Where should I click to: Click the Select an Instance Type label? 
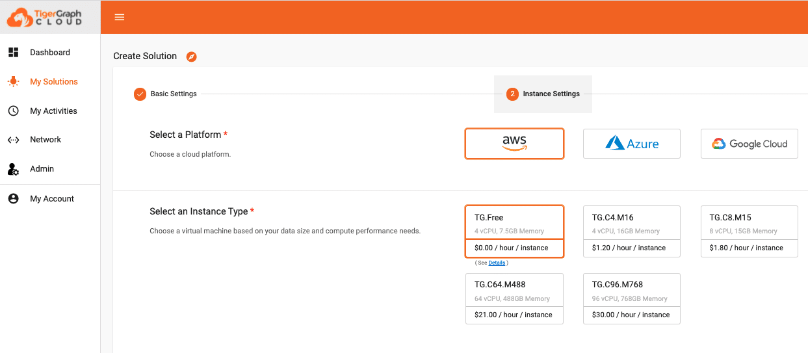click(199, 212)
